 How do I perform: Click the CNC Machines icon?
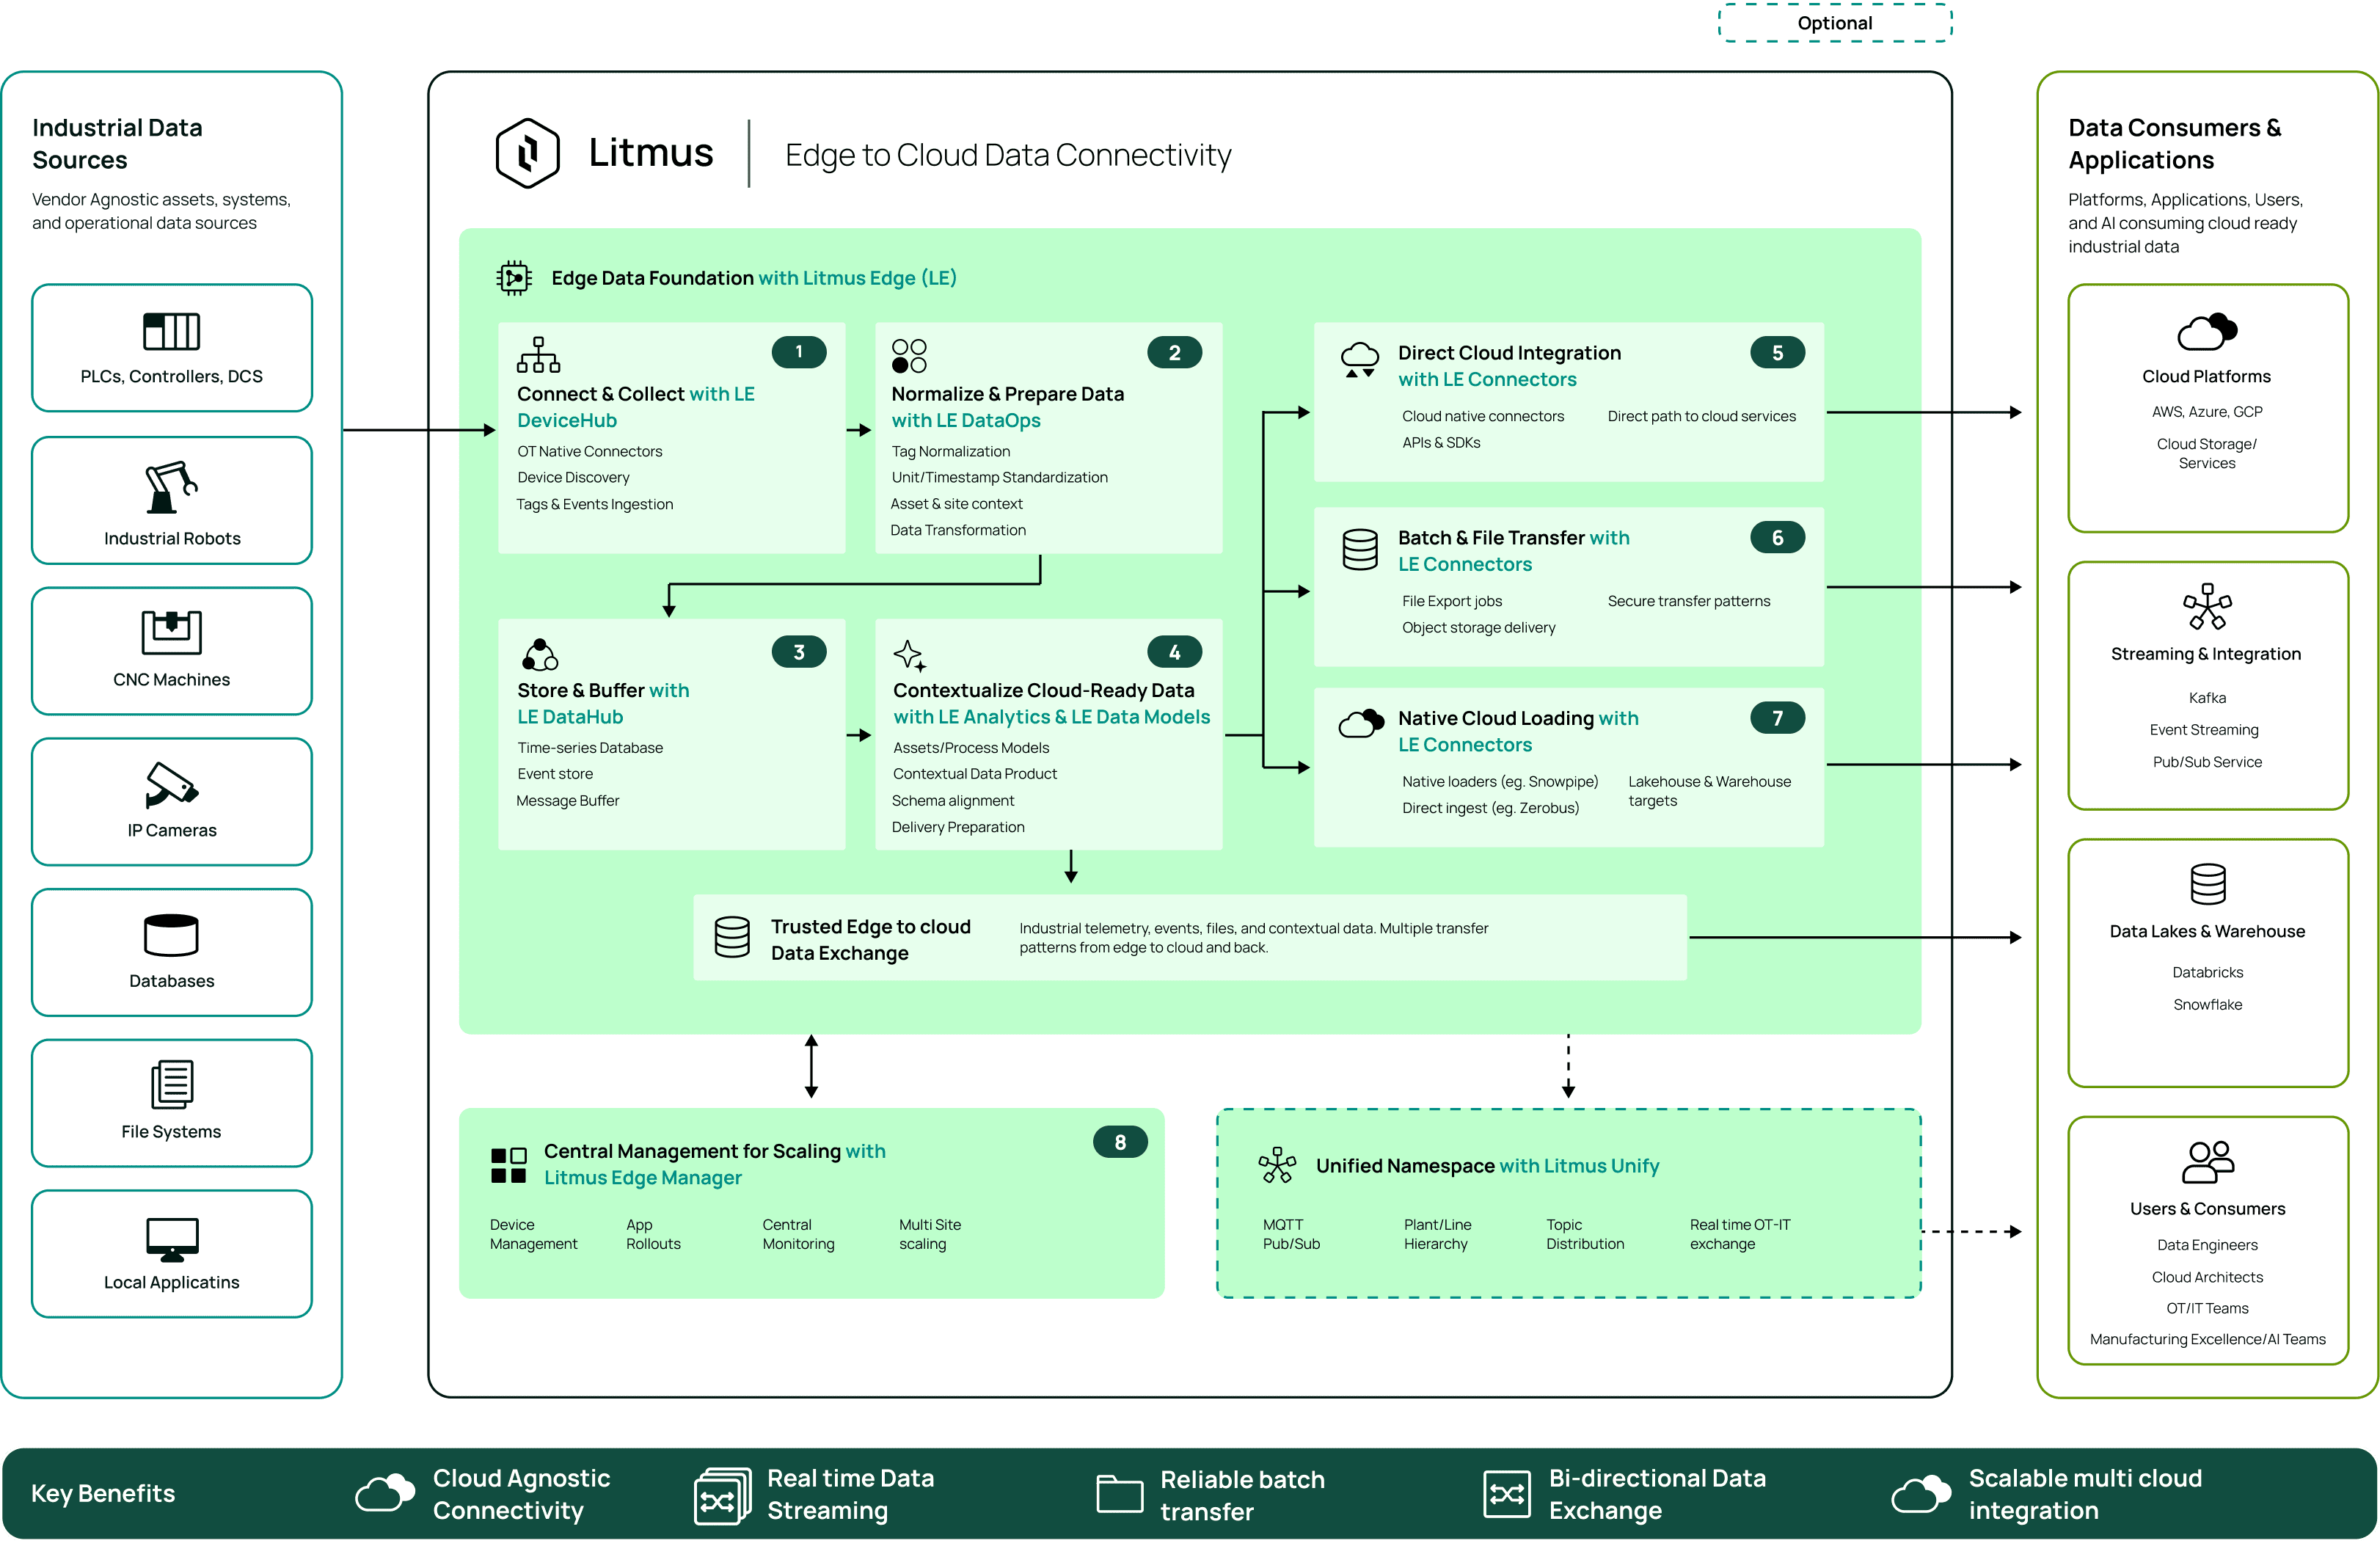tap(171, 632)
